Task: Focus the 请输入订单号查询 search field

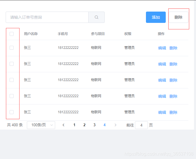Action: (47, 17)
